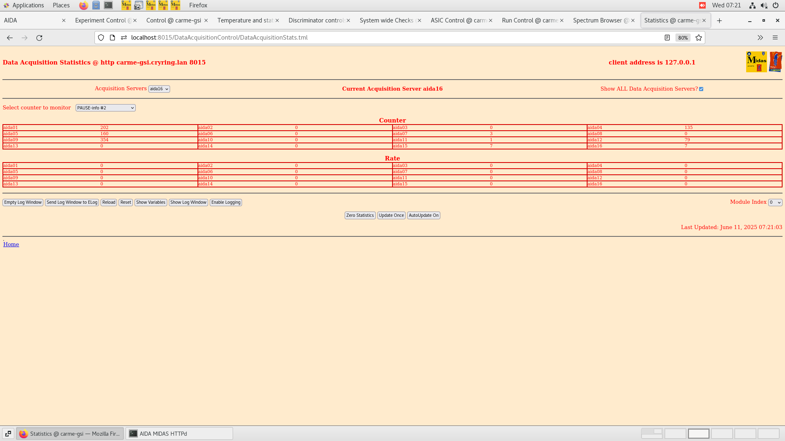785x441 pixels.
Task: Open the Acquisition Servers aida16 dropdown
Action: coord(159,89)
